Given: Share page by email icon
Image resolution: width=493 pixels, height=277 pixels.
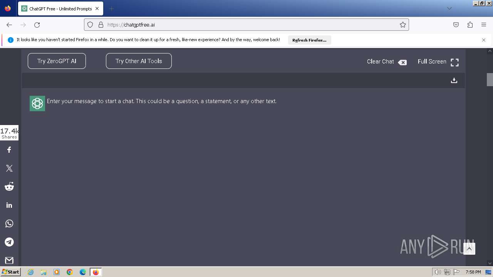Looking at the screenshot, I should tap(9, 260).
